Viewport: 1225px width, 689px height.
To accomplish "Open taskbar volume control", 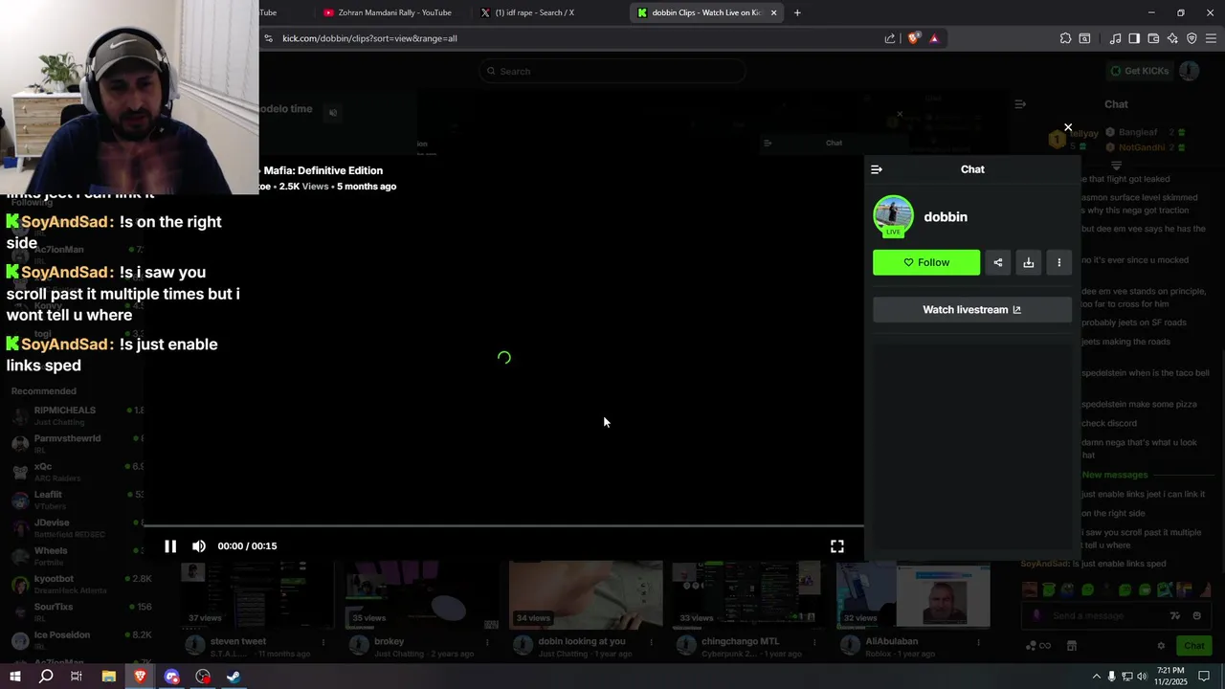I will (1142, 677).
